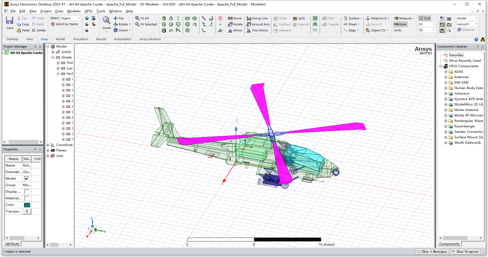
Task: Click the Move objects tool
Action: pyautogui.click(x=235, y=18)
